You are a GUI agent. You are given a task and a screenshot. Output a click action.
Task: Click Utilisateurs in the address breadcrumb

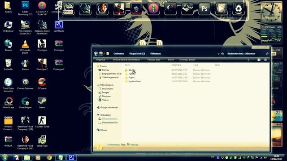click(156, 54)
